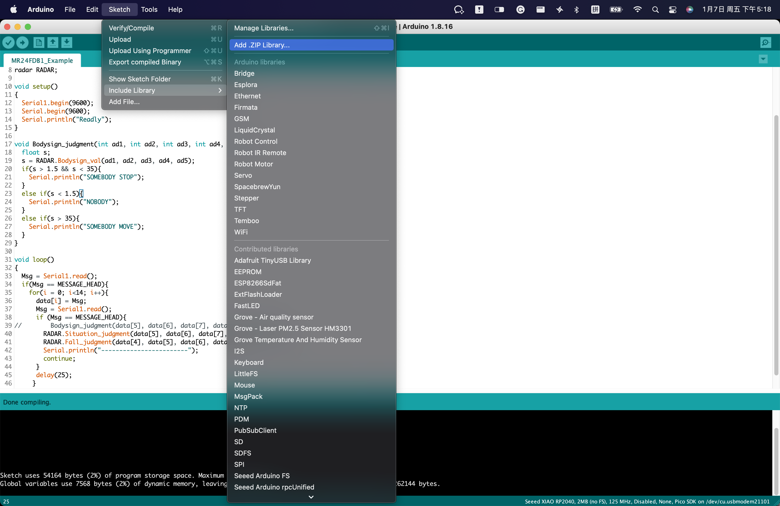Expand the Include Library submenu arrow
Viewport: 780px width, 506px height.
(x=220, y=90)
